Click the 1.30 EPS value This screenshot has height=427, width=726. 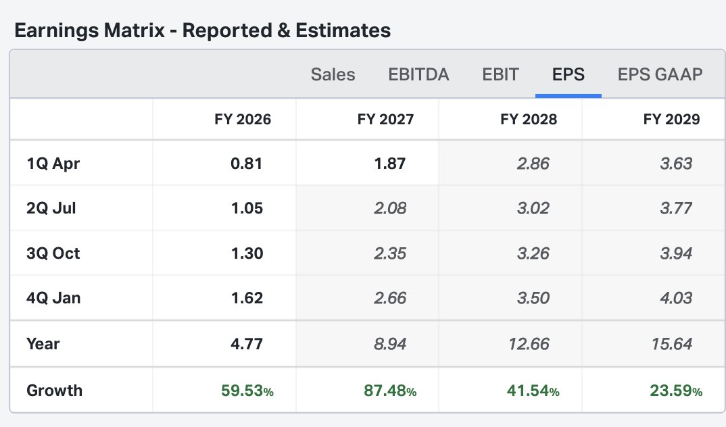coord(247,253)
